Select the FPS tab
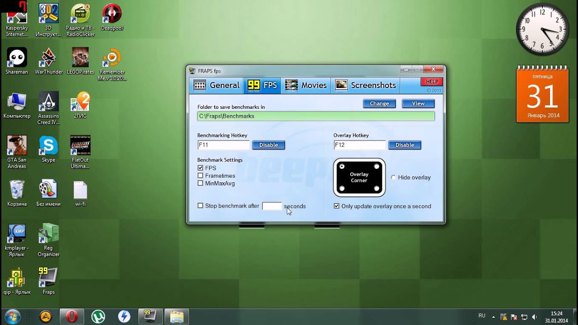 pos(262,85)
